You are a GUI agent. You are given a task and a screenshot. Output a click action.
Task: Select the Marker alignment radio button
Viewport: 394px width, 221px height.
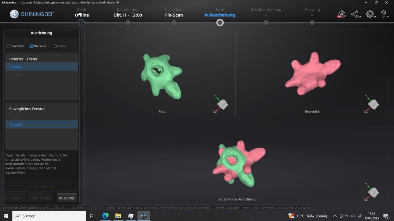pos(55,46)
